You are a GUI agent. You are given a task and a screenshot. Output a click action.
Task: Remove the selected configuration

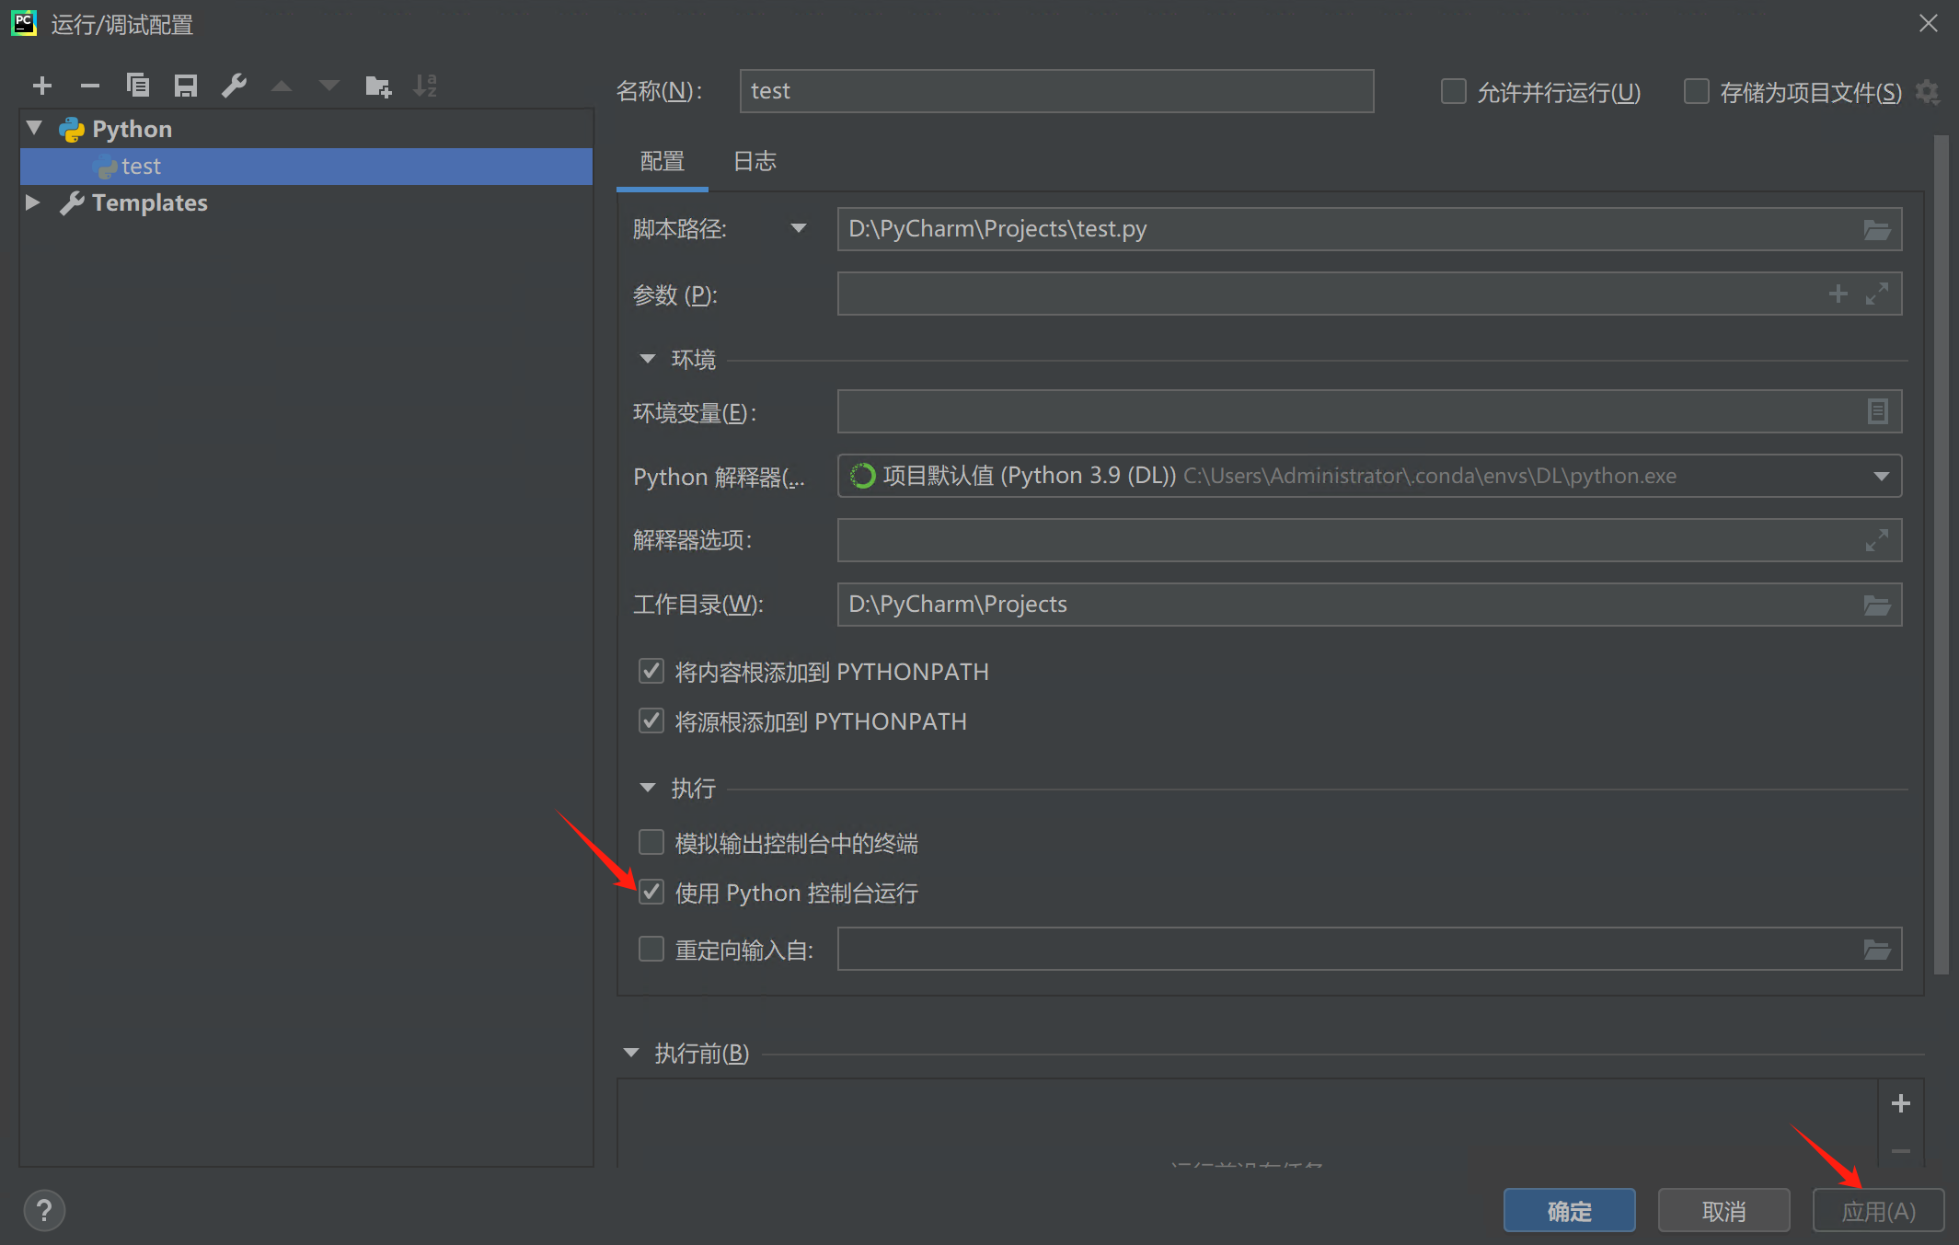90,85
